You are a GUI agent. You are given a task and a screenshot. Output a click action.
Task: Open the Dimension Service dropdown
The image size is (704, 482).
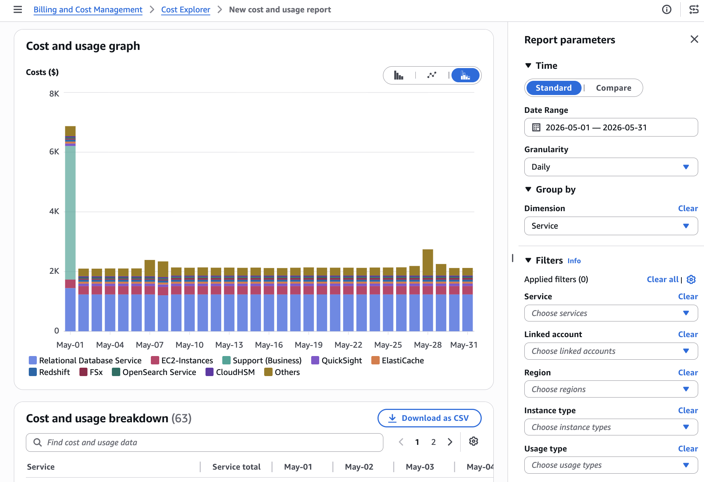click(x=611, y=226)
